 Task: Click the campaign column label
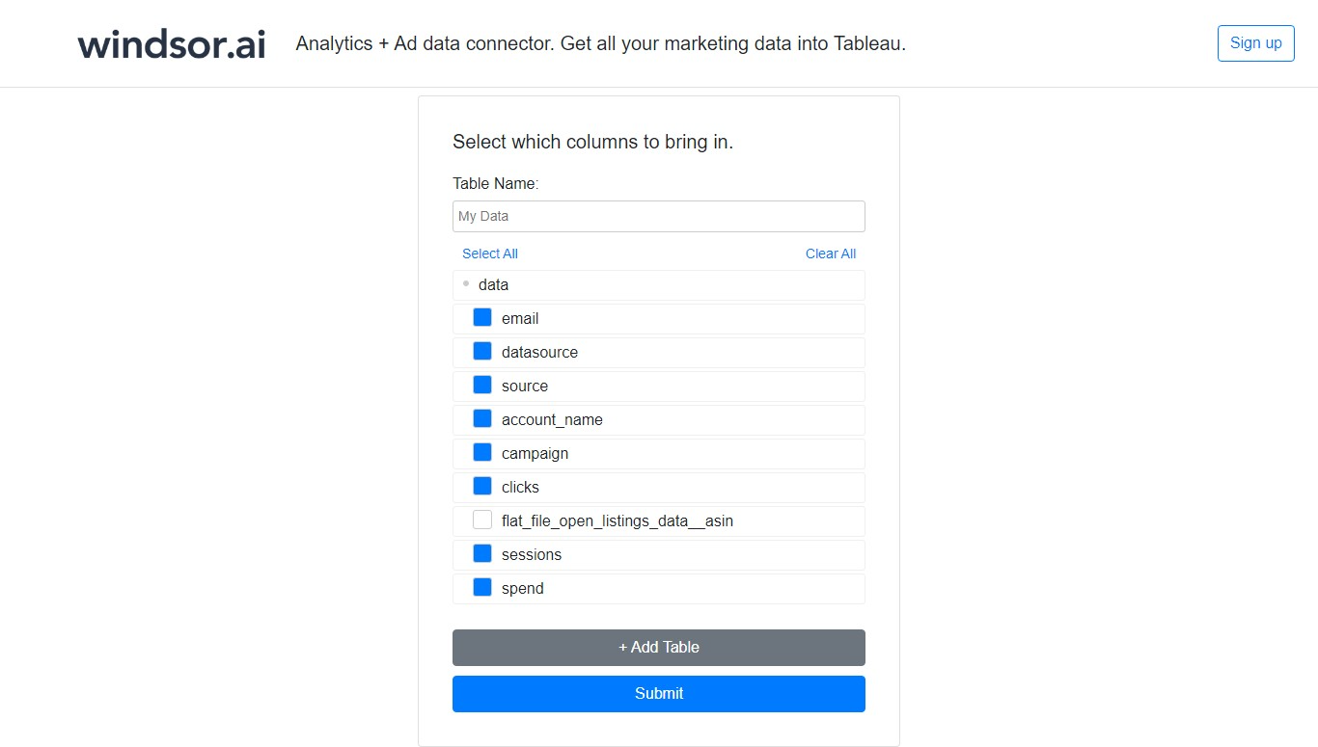coord(535,454)
